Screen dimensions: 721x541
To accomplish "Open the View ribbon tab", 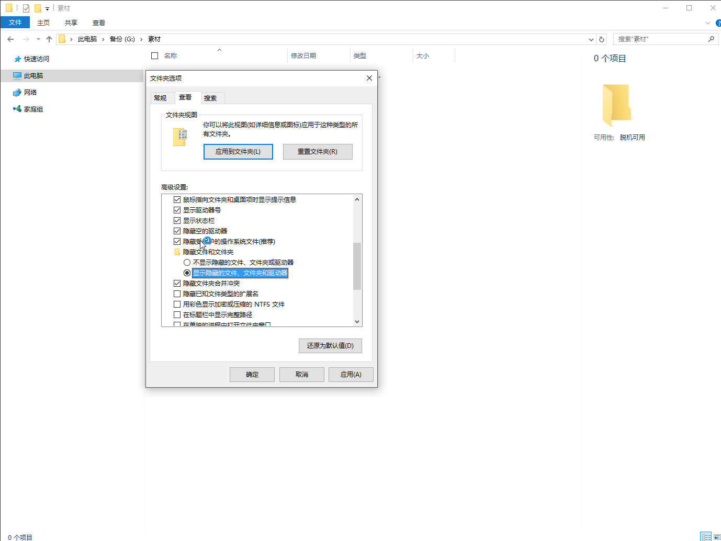I will (x=99, y=23).
